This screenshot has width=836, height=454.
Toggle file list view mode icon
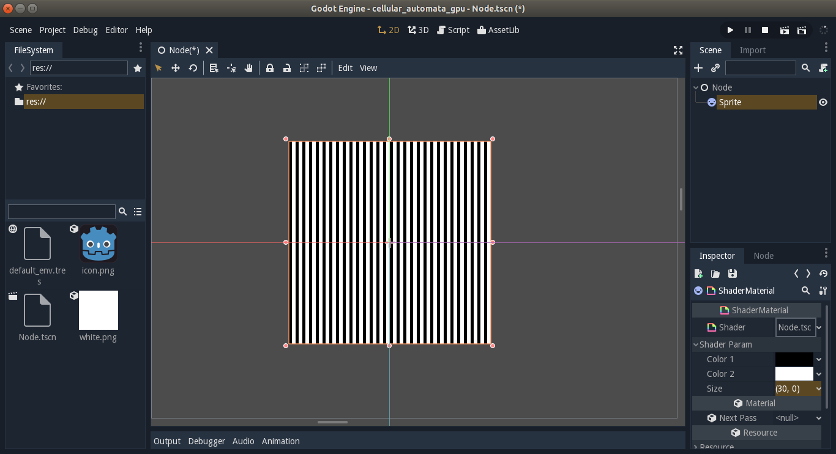138,212
